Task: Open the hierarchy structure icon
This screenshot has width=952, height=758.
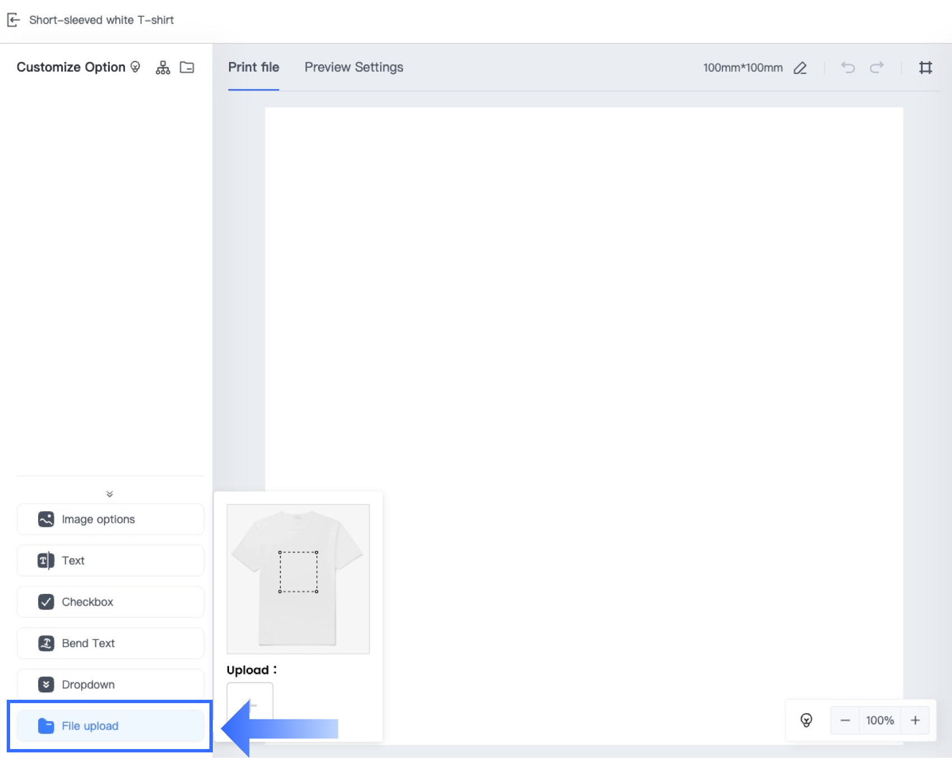Action: pos(163,68)
